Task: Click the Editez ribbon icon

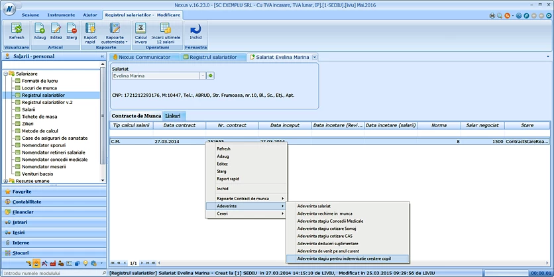Action: 56,32
